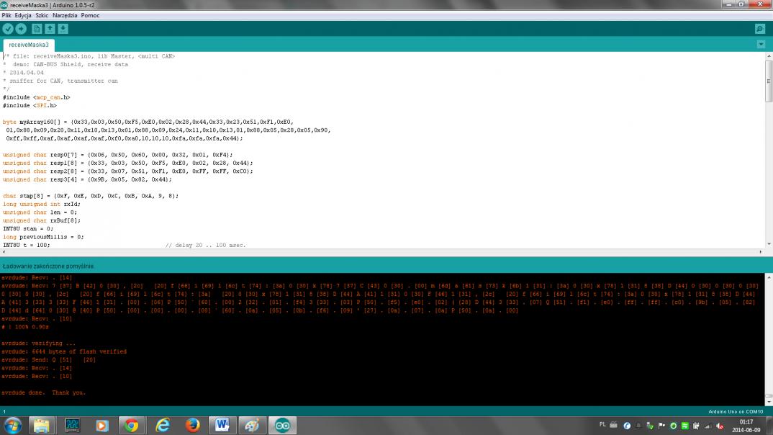Expand the tab options dropdown arrow

pos(761,45)
